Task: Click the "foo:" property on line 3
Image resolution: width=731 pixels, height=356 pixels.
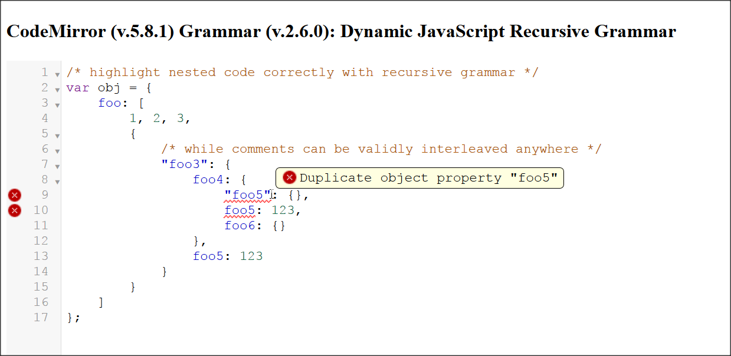Action: (113, 103)
